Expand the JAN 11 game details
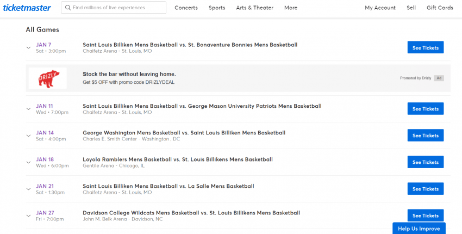This screenshot has width=462, height=234. point(29,109)
